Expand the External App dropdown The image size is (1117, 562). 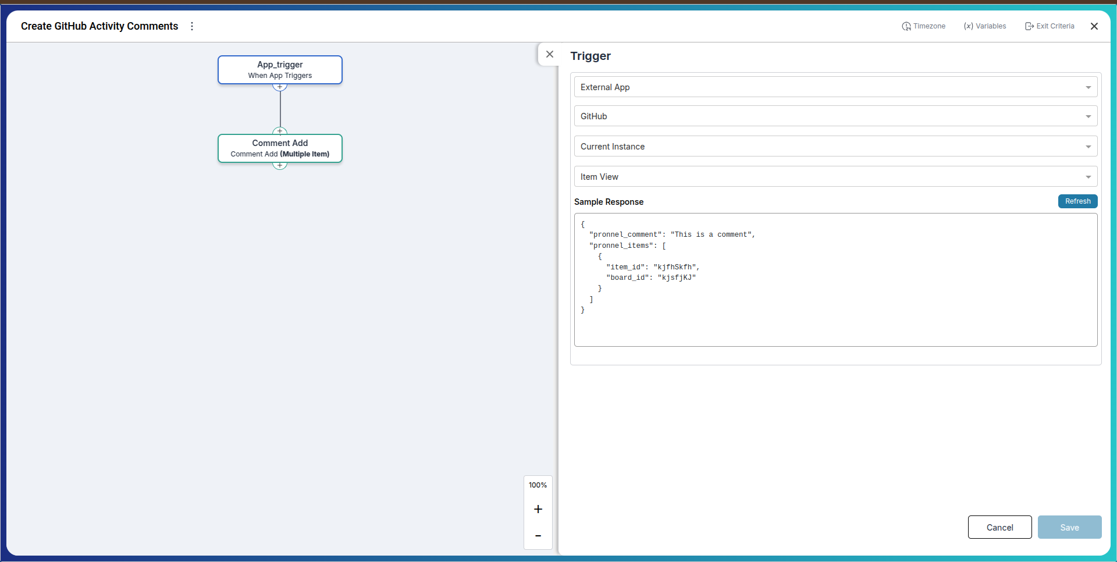[x=835, y=87]
